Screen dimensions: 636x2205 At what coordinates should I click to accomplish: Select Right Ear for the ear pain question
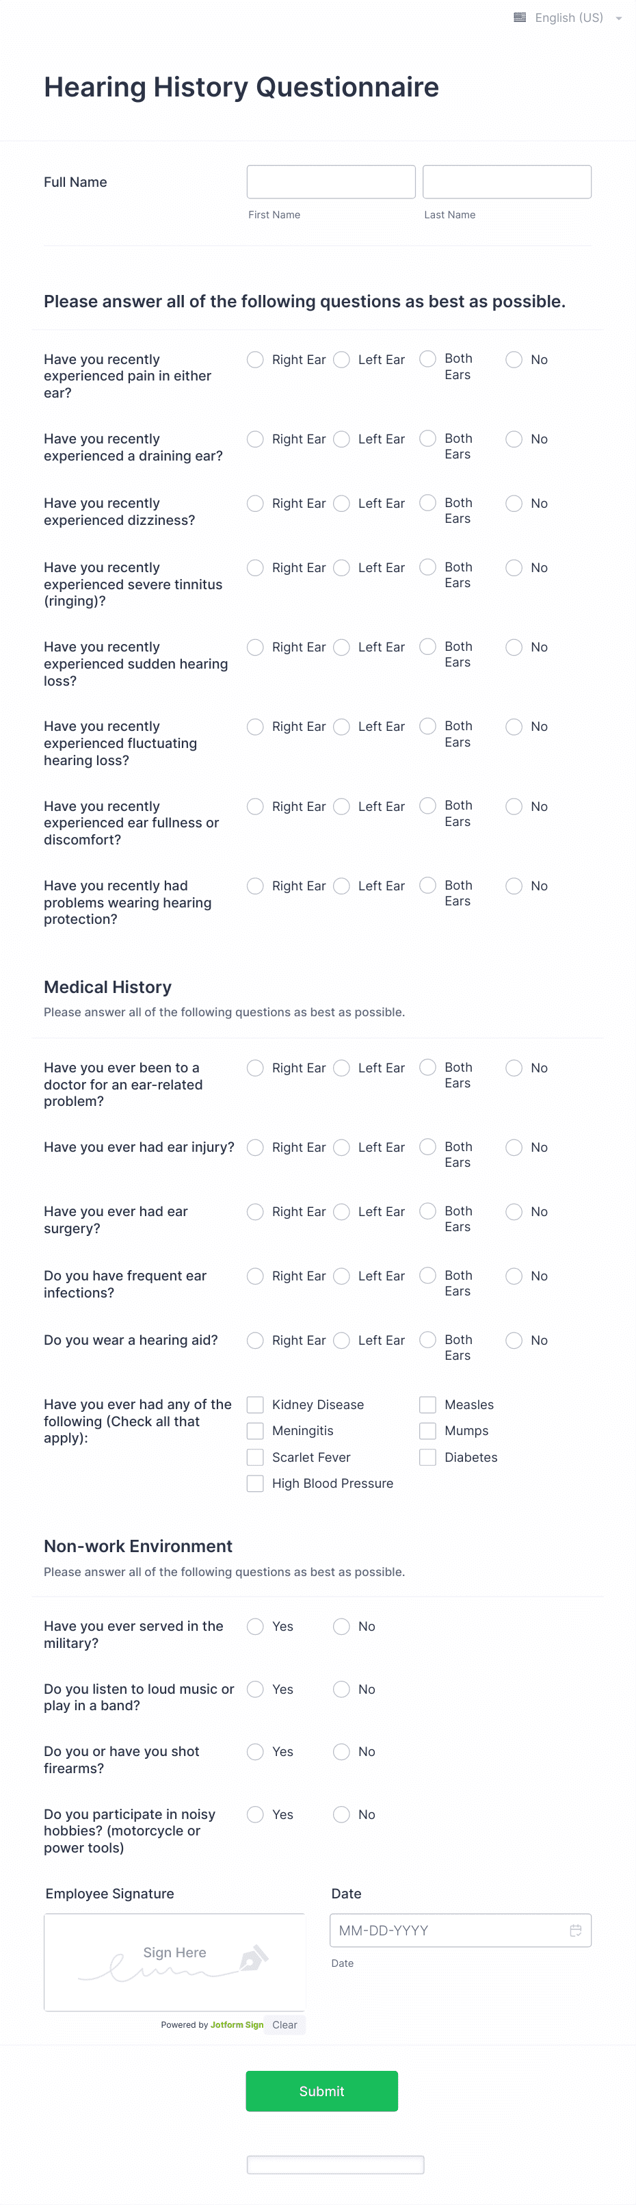coord(254,359)
